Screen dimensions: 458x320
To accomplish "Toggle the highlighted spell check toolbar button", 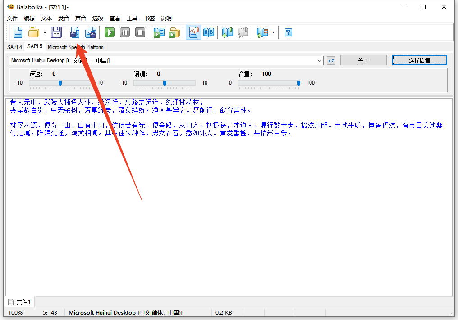I will pyautogui.click(x=193, y=32).
